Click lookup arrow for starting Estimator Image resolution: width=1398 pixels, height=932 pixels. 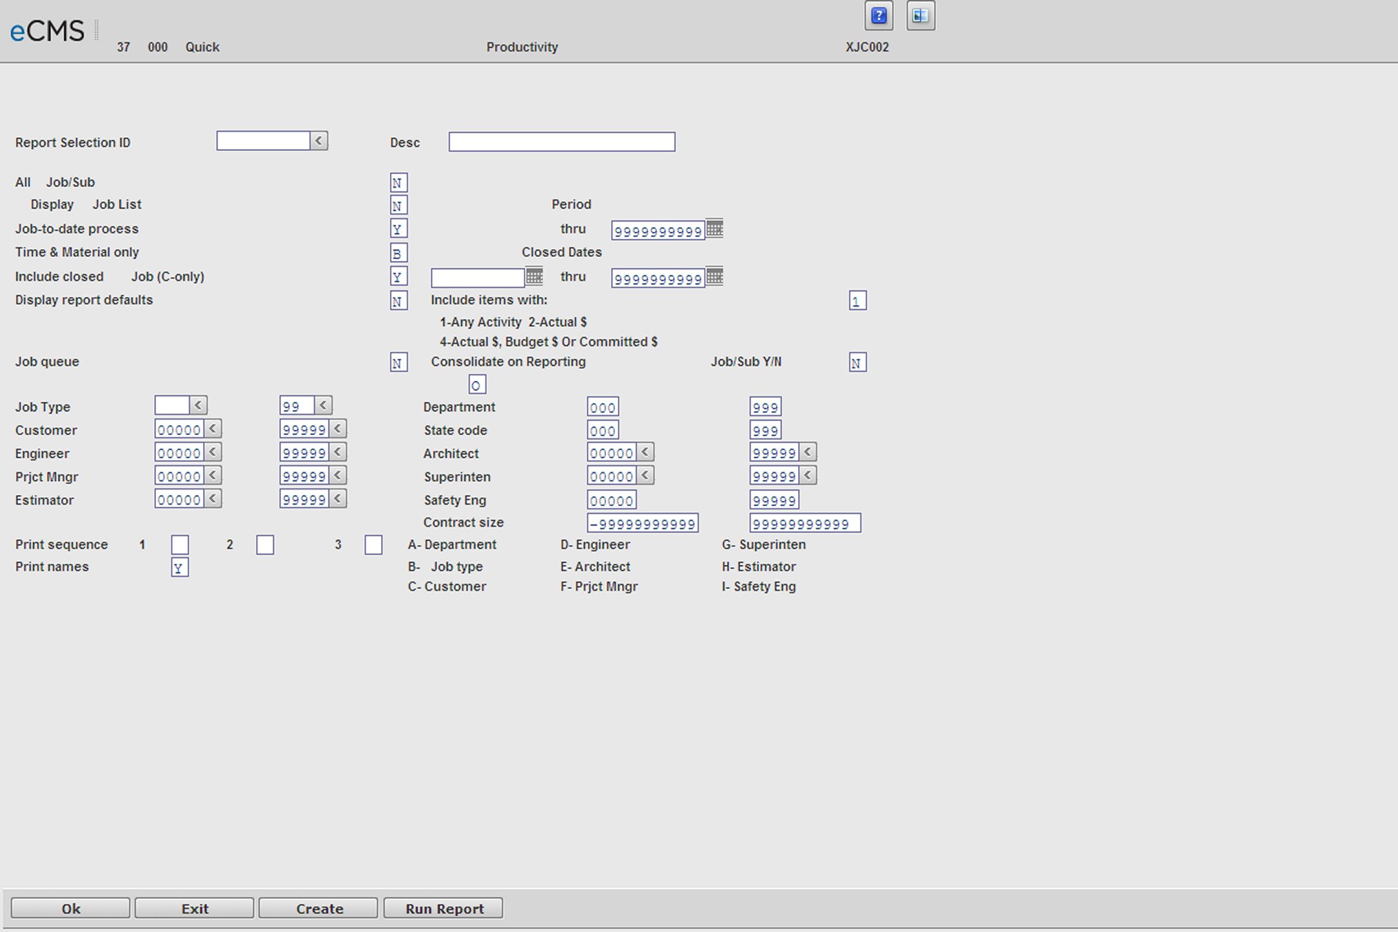(213, 498)
